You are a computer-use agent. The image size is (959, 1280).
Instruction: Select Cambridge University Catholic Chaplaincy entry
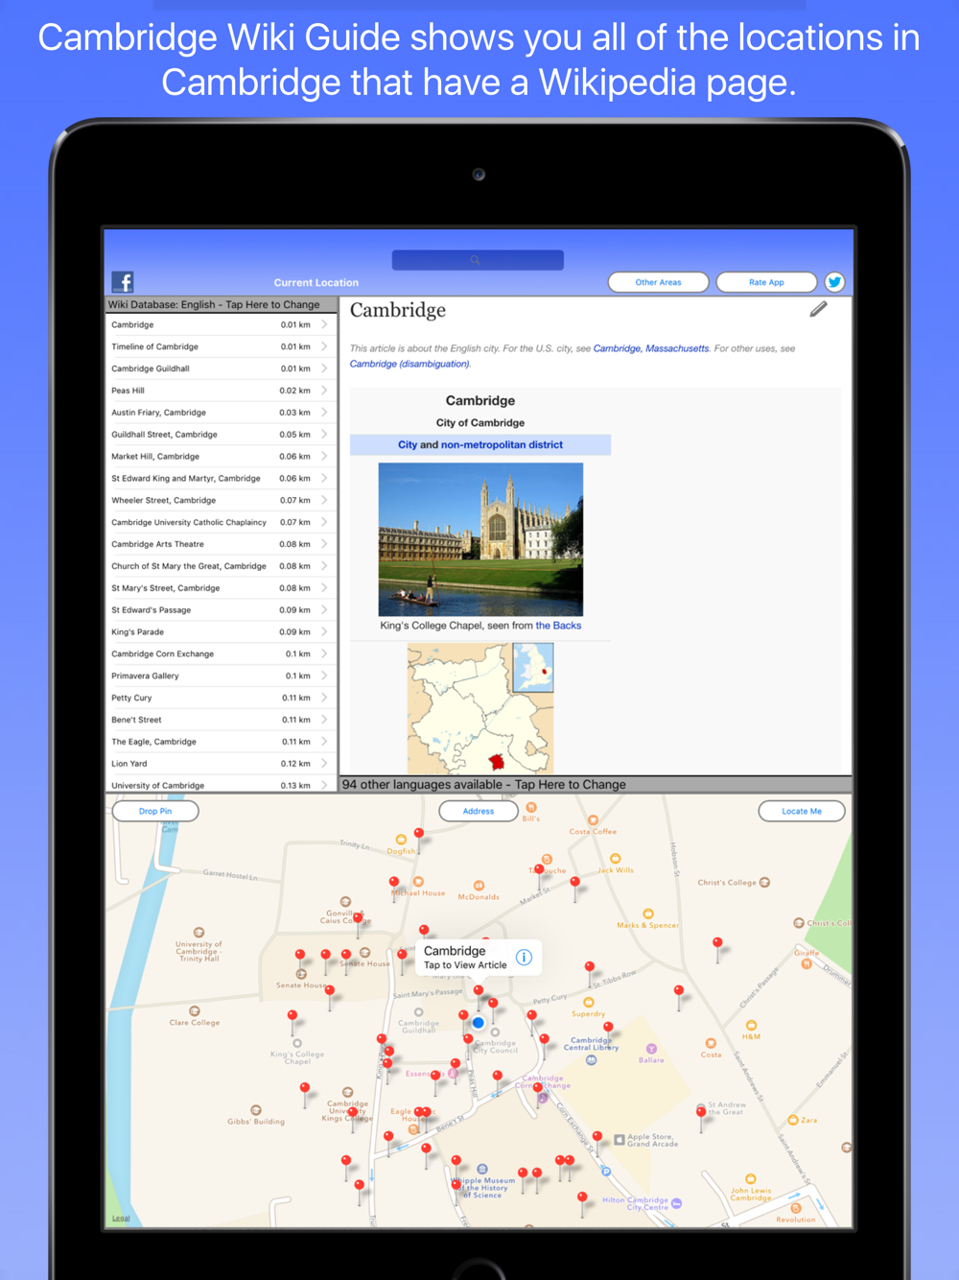point(220,522)
